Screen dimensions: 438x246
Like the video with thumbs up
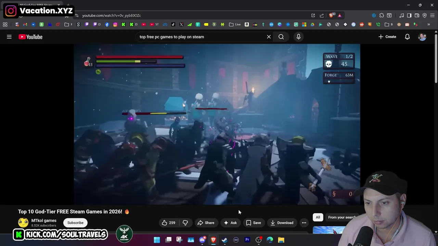tap(168, 223)
